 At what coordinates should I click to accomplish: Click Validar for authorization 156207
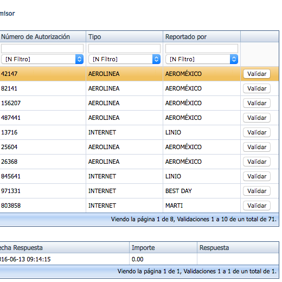pos(257,103)
